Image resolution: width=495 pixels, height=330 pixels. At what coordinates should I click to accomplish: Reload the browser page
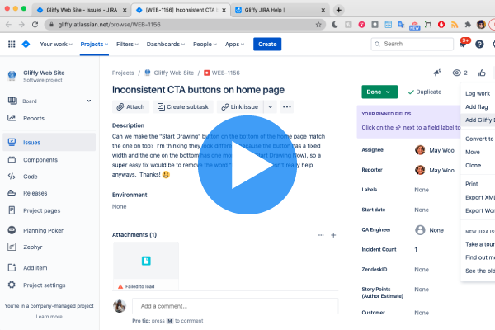[x=35, y=24]
